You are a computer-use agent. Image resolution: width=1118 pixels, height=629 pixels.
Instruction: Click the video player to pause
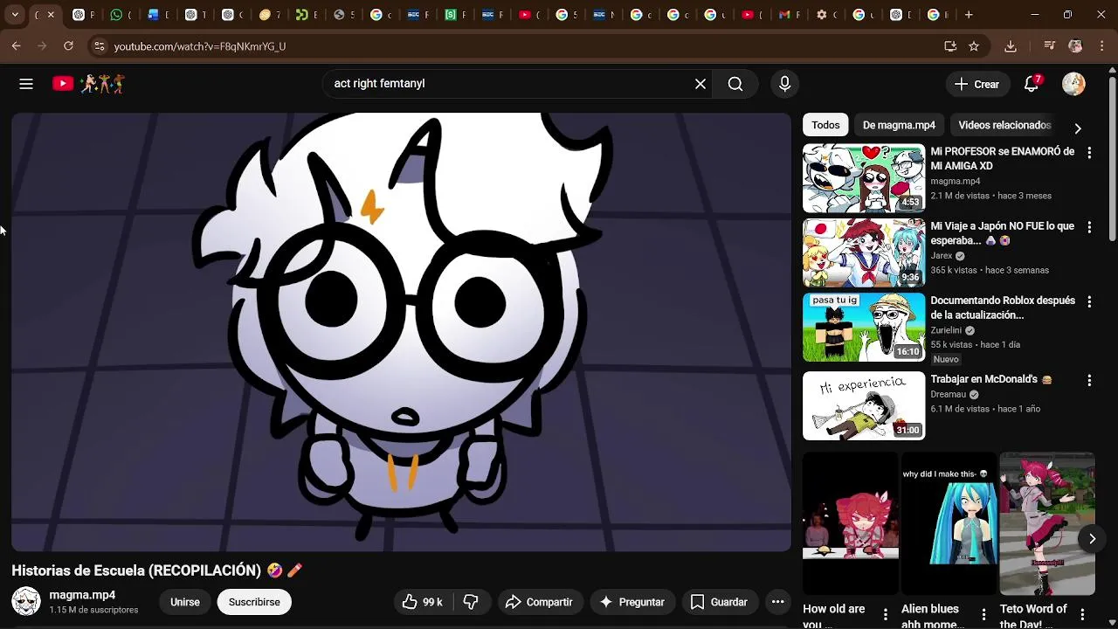coord(401,332)
